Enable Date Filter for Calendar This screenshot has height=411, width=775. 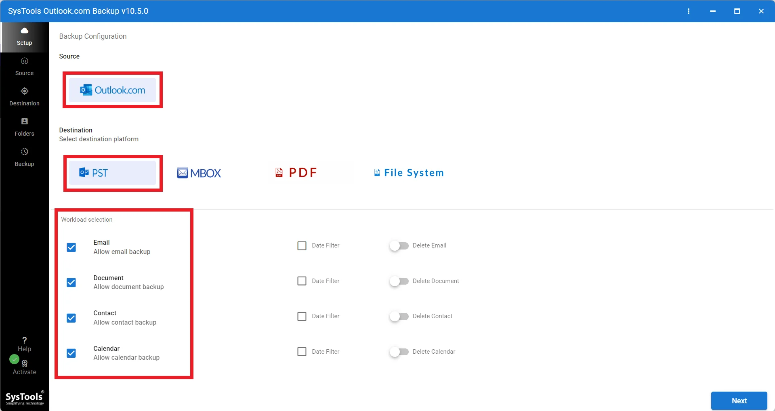click(302, 352)
